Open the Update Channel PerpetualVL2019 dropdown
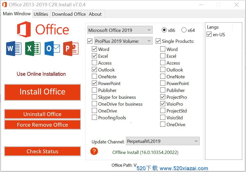This screenshot has height=172, width=246. (163, 141)
